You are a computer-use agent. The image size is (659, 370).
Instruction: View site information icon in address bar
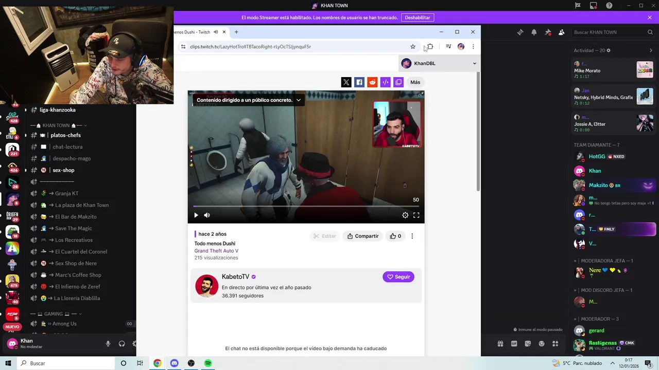point(183,46)
